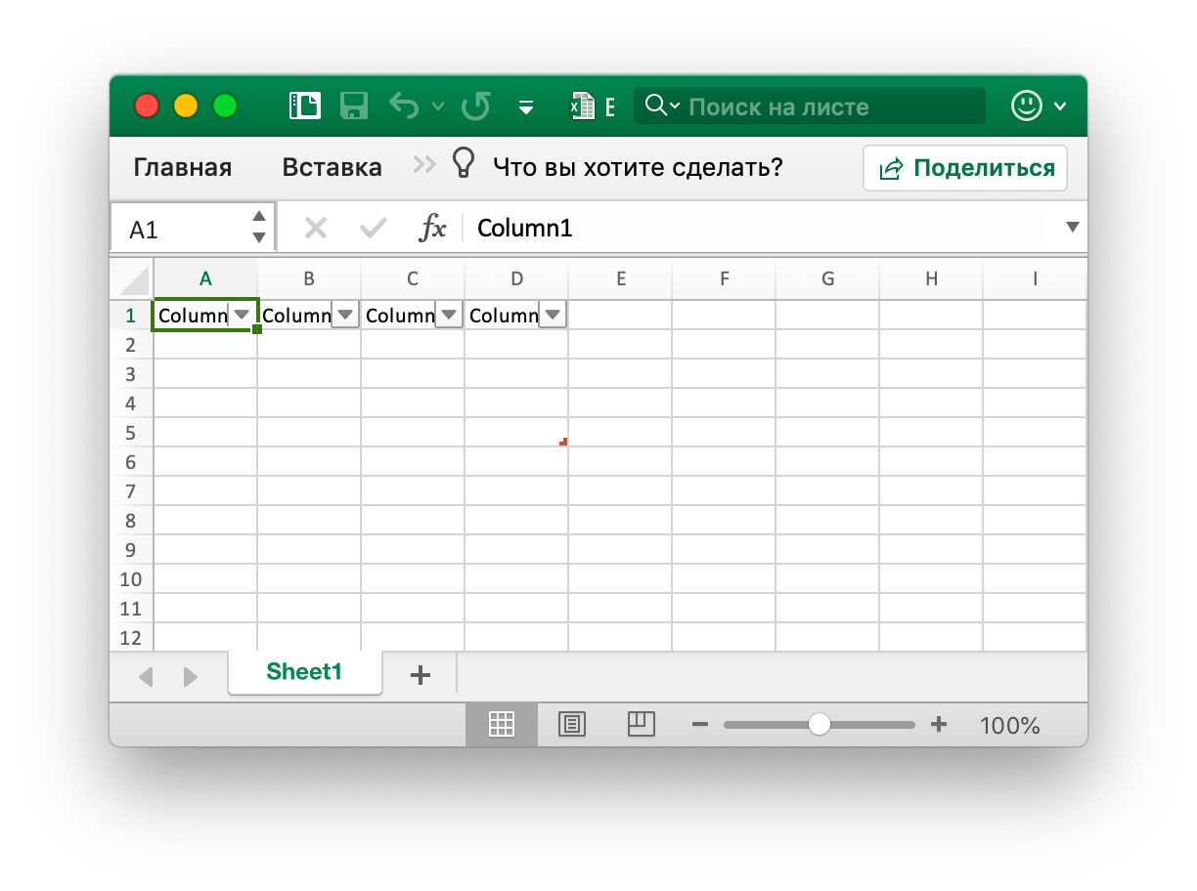The height and width of the screenshot is (891, 1197).
Task: Open the Главная ribbon tab
Action: (x=183, y=167)
